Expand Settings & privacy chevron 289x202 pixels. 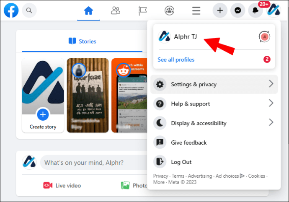(x=271, y=84)
